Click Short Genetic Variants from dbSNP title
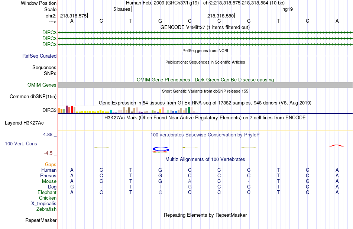 pos(205,91)
